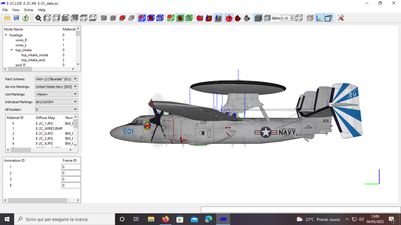The image size is (401, 225).
Task: Toggle ladybug icon with red prohibition circle
Action: (229, 18)
